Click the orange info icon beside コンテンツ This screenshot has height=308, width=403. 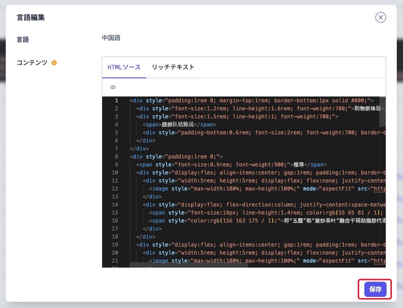tap(54, 63)
